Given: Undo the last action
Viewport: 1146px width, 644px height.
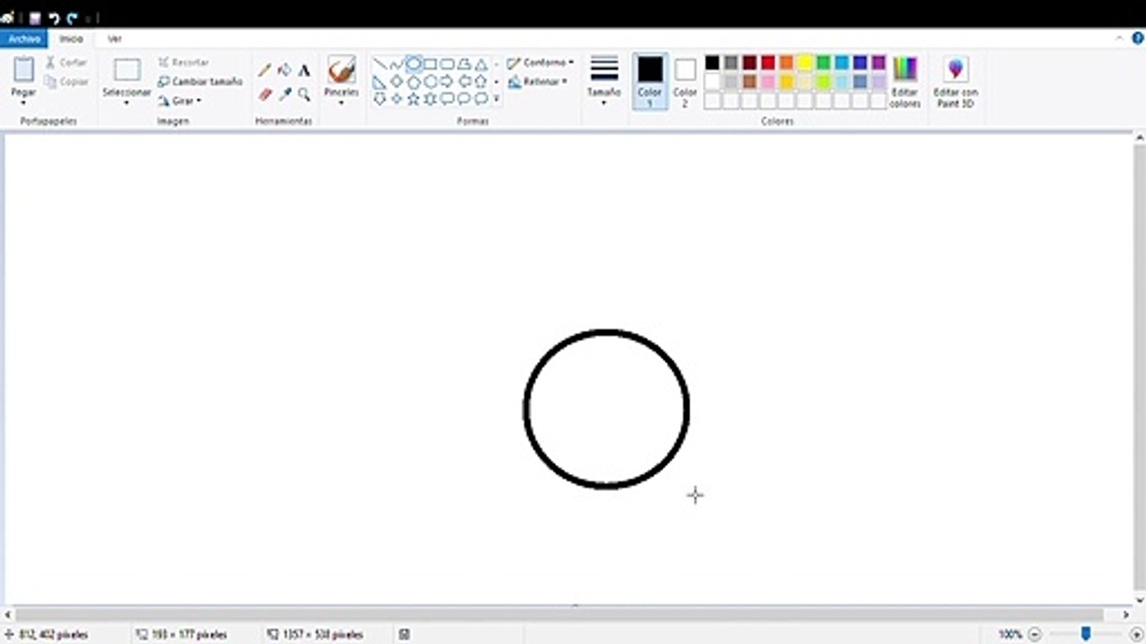Looking at the screenshot, I should point(54,17).
